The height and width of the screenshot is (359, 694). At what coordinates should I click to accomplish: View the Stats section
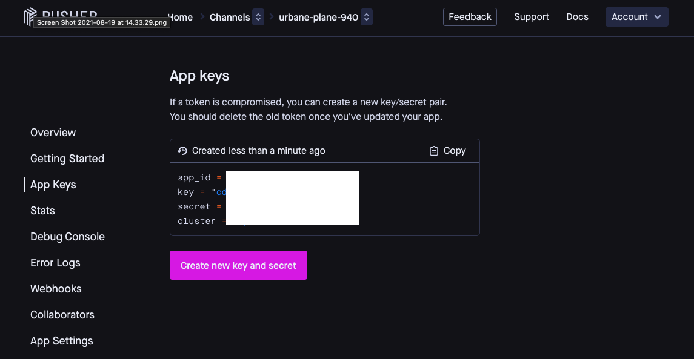pos(42,210)
